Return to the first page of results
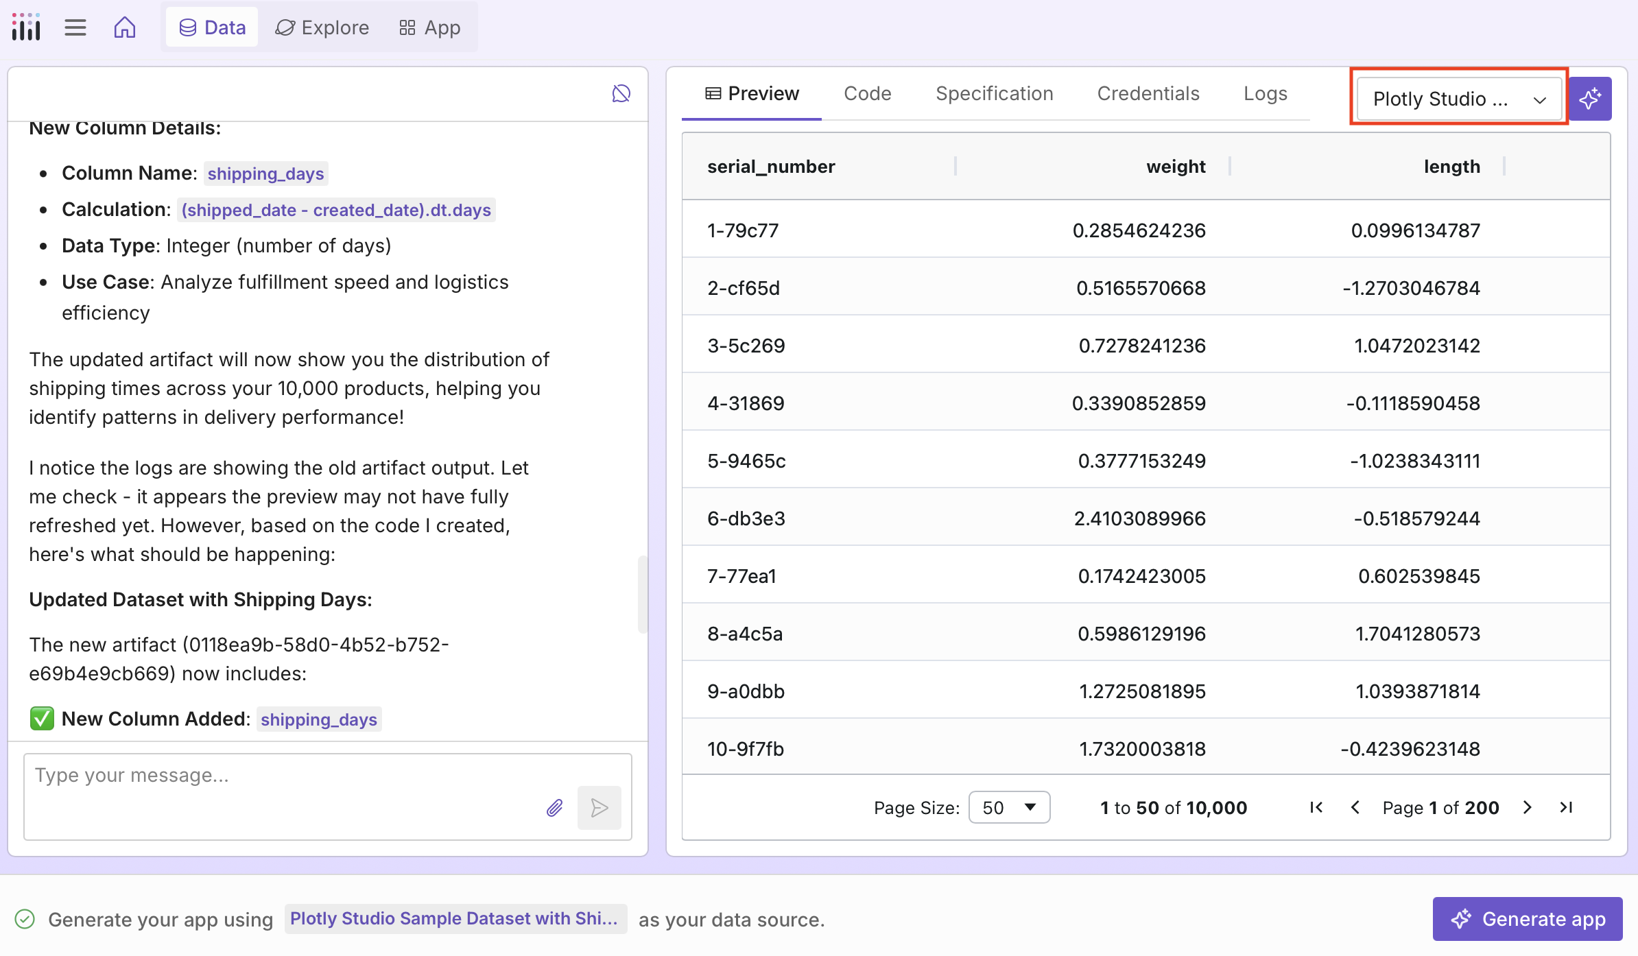The width and height of the screenshot is (1638, 956). (1315, 807)
